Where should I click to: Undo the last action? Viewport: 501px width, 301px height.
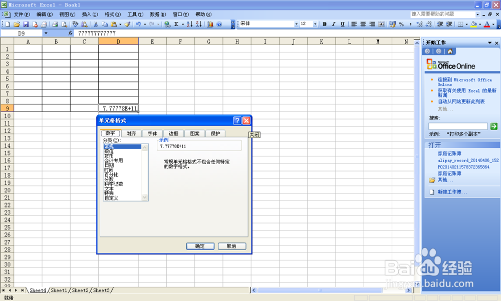138,24
